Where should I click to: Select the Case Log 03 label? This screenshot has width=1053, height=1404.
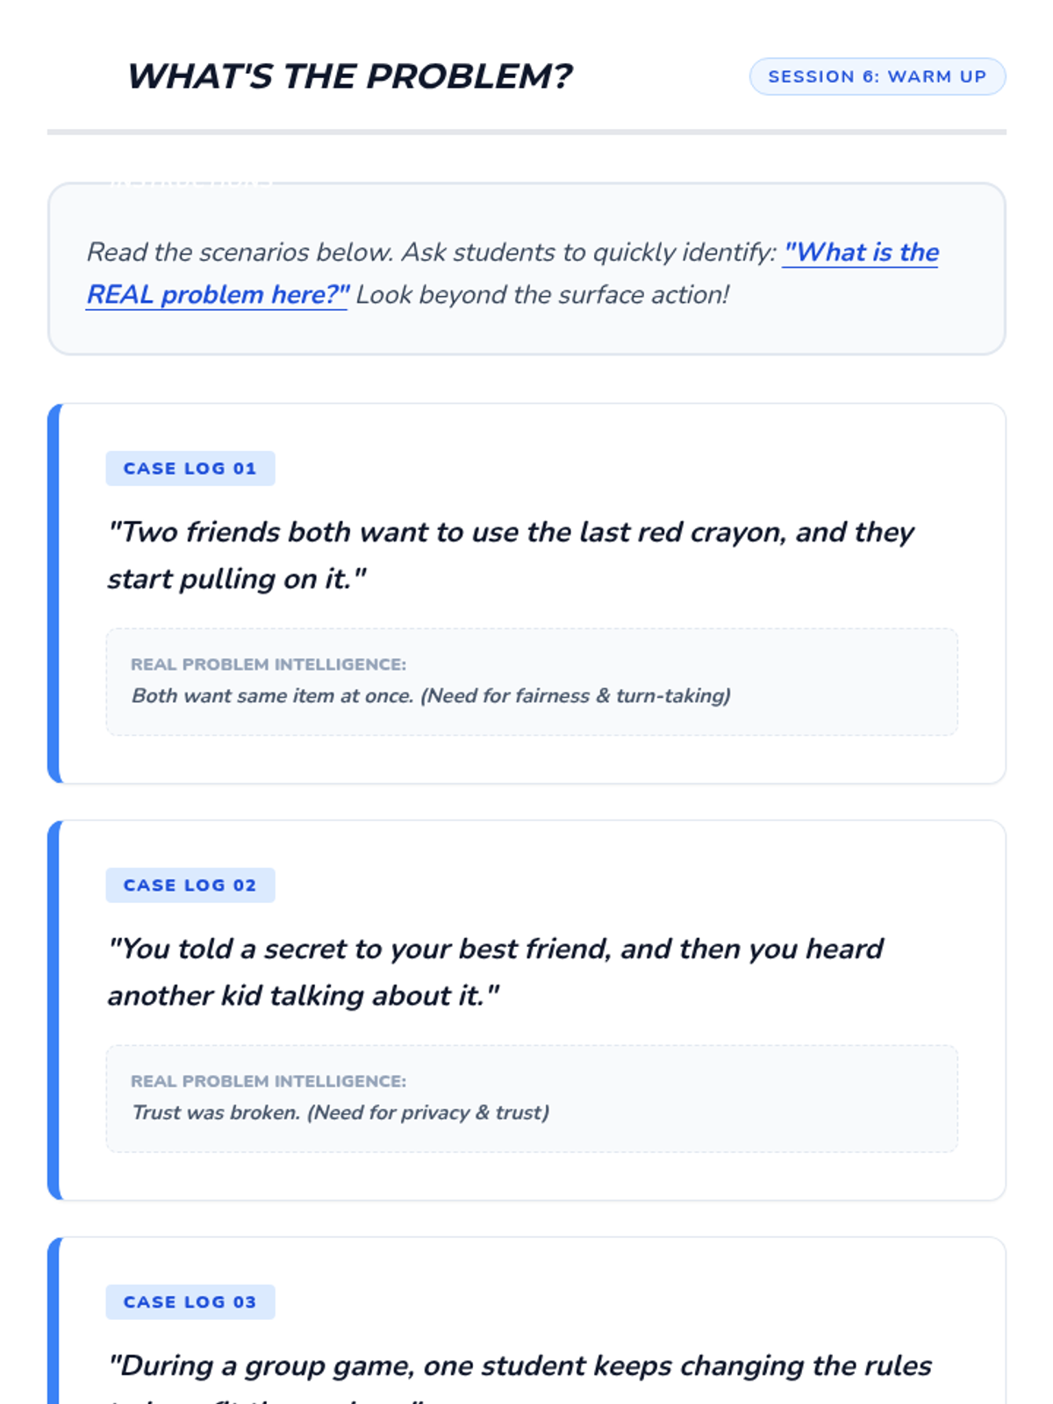[x=190, y=1302]
